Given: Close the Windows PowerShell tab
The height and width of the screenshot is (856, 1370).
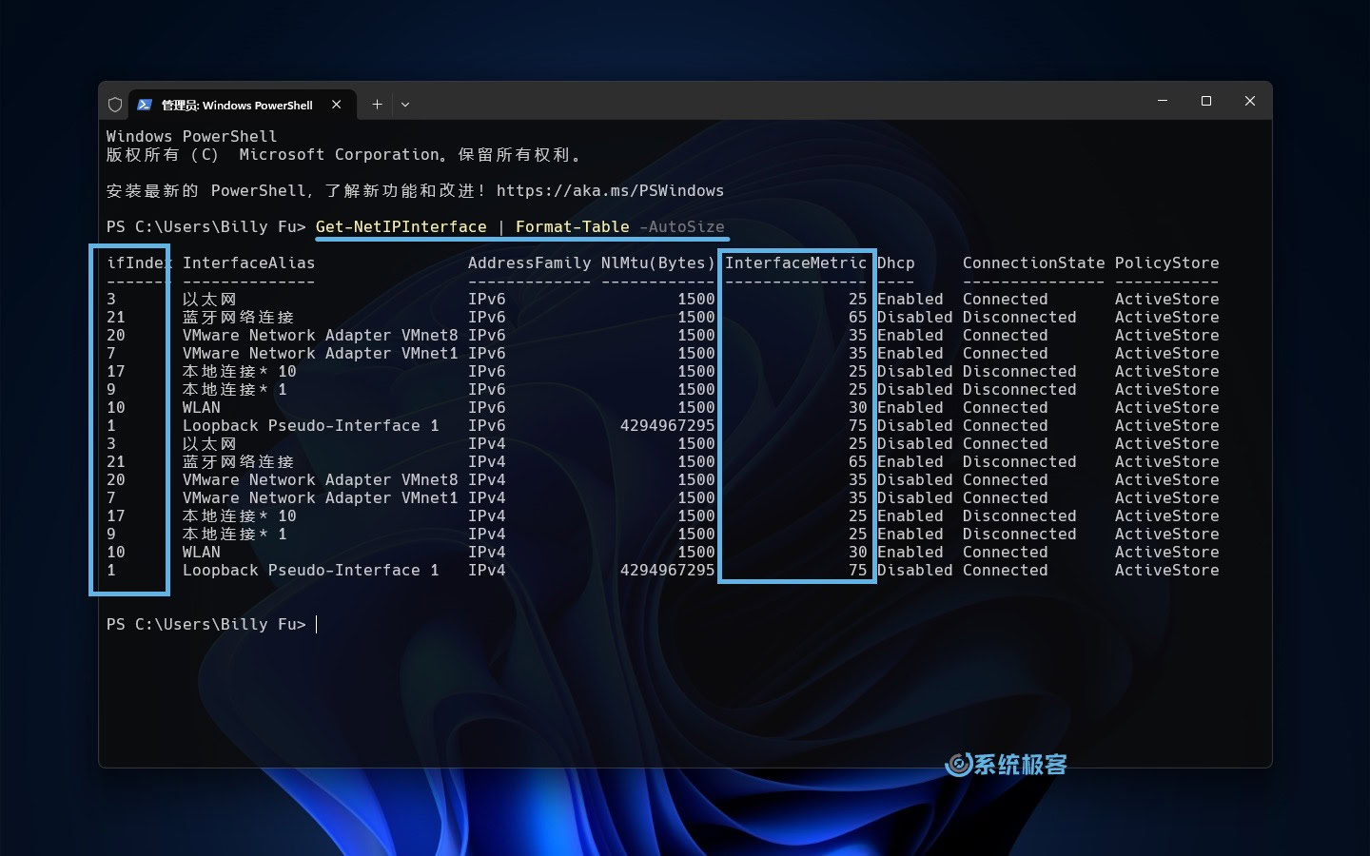Looking at the screenshot, I should point(337,105).
